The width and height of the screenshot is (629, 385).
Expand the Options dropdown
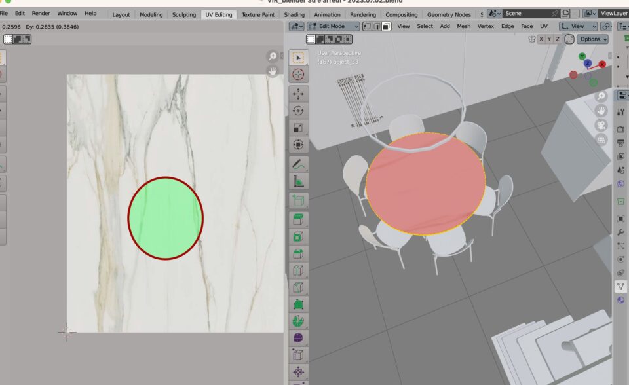click(x=592, y=39)
